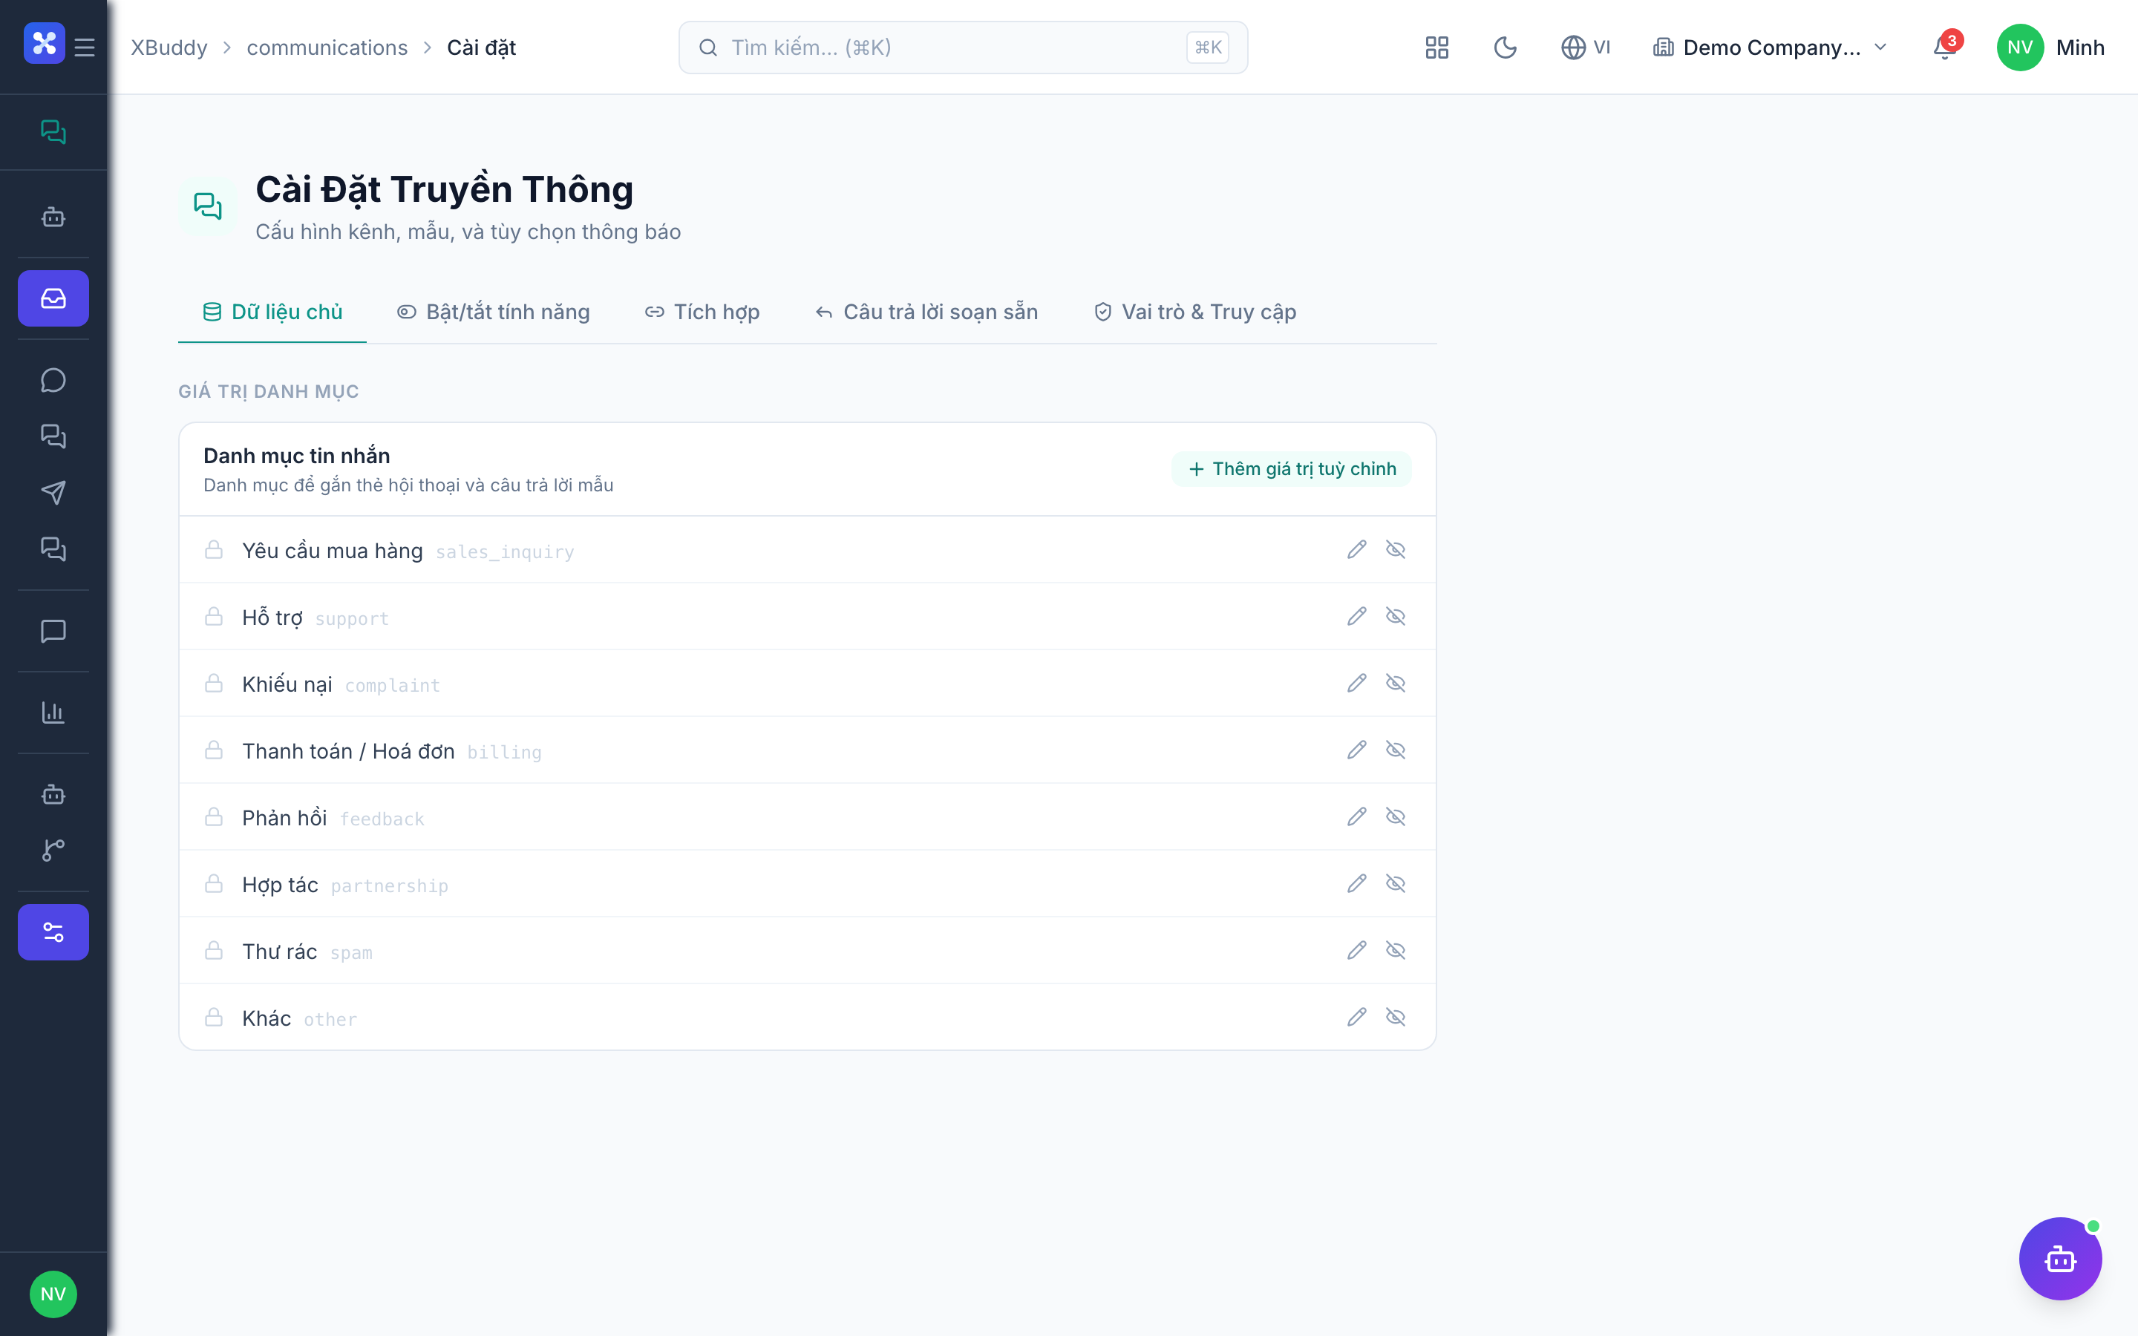Edit the Hỗ trợ category
The width and height of the screenshot is (2138, 1336).
click(x=1356, y=616)
